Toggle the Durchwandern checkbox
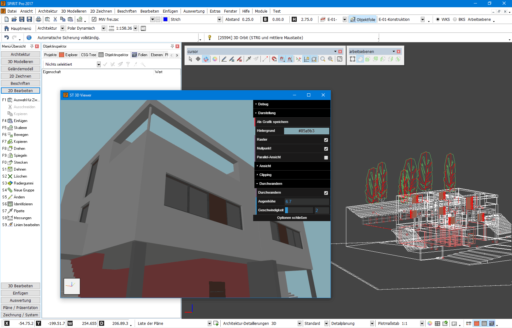The image size is (512, 328). (x=326, y=193)
